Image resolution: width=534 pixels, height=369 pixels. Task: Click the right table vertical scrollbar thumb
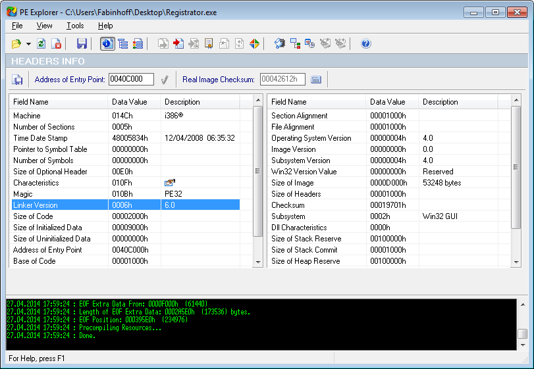tap(516, 167)
